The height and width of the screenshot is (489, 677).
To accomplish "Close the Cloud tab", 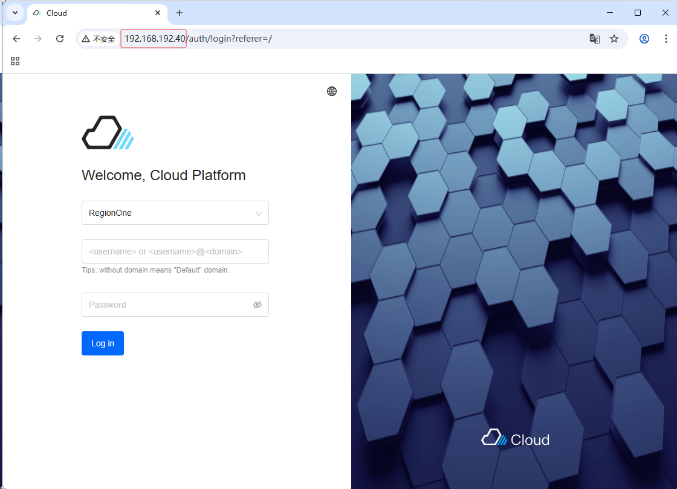I will click(158, 13).
